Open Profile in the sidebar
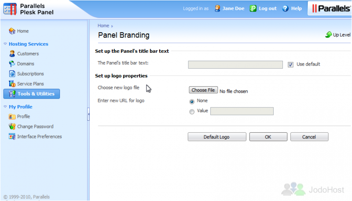The image size is (352, 201). pos(24,117)
